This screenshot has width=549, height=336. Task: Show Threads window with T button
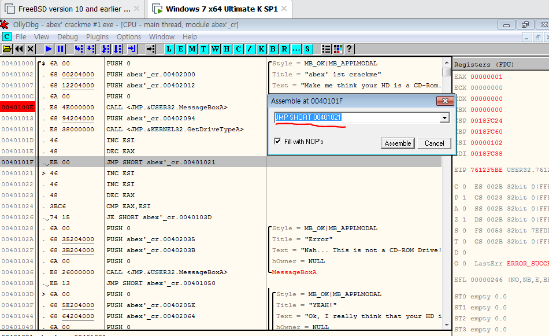[203, 49]
